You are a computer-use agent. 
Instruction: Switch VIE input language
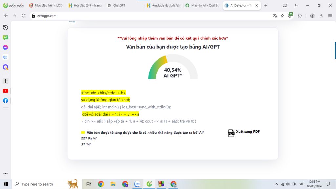coord(301,184)
